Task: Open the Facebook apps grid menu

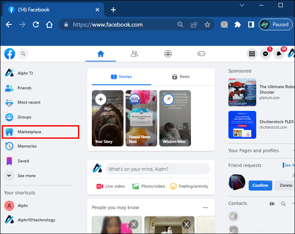Action: coord(252,54)
